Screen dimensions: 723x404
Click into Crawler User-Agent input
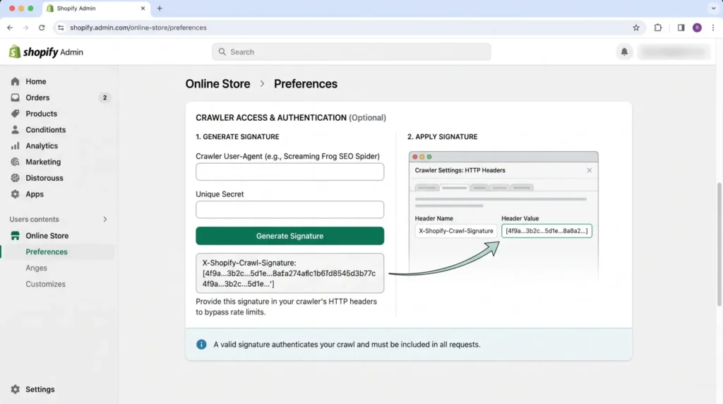(289, 172)
